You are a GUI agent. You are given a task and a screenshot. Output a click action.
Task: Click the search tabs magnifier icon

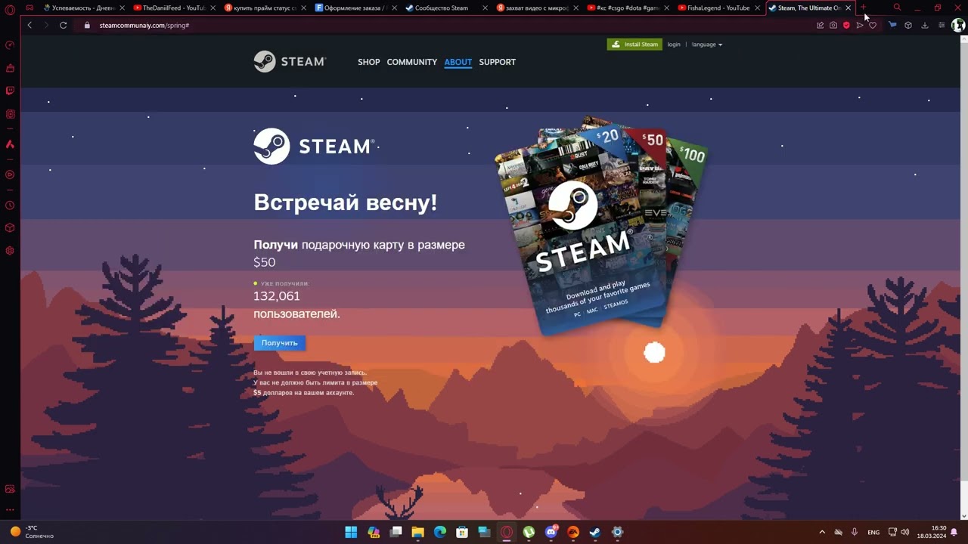897,8
